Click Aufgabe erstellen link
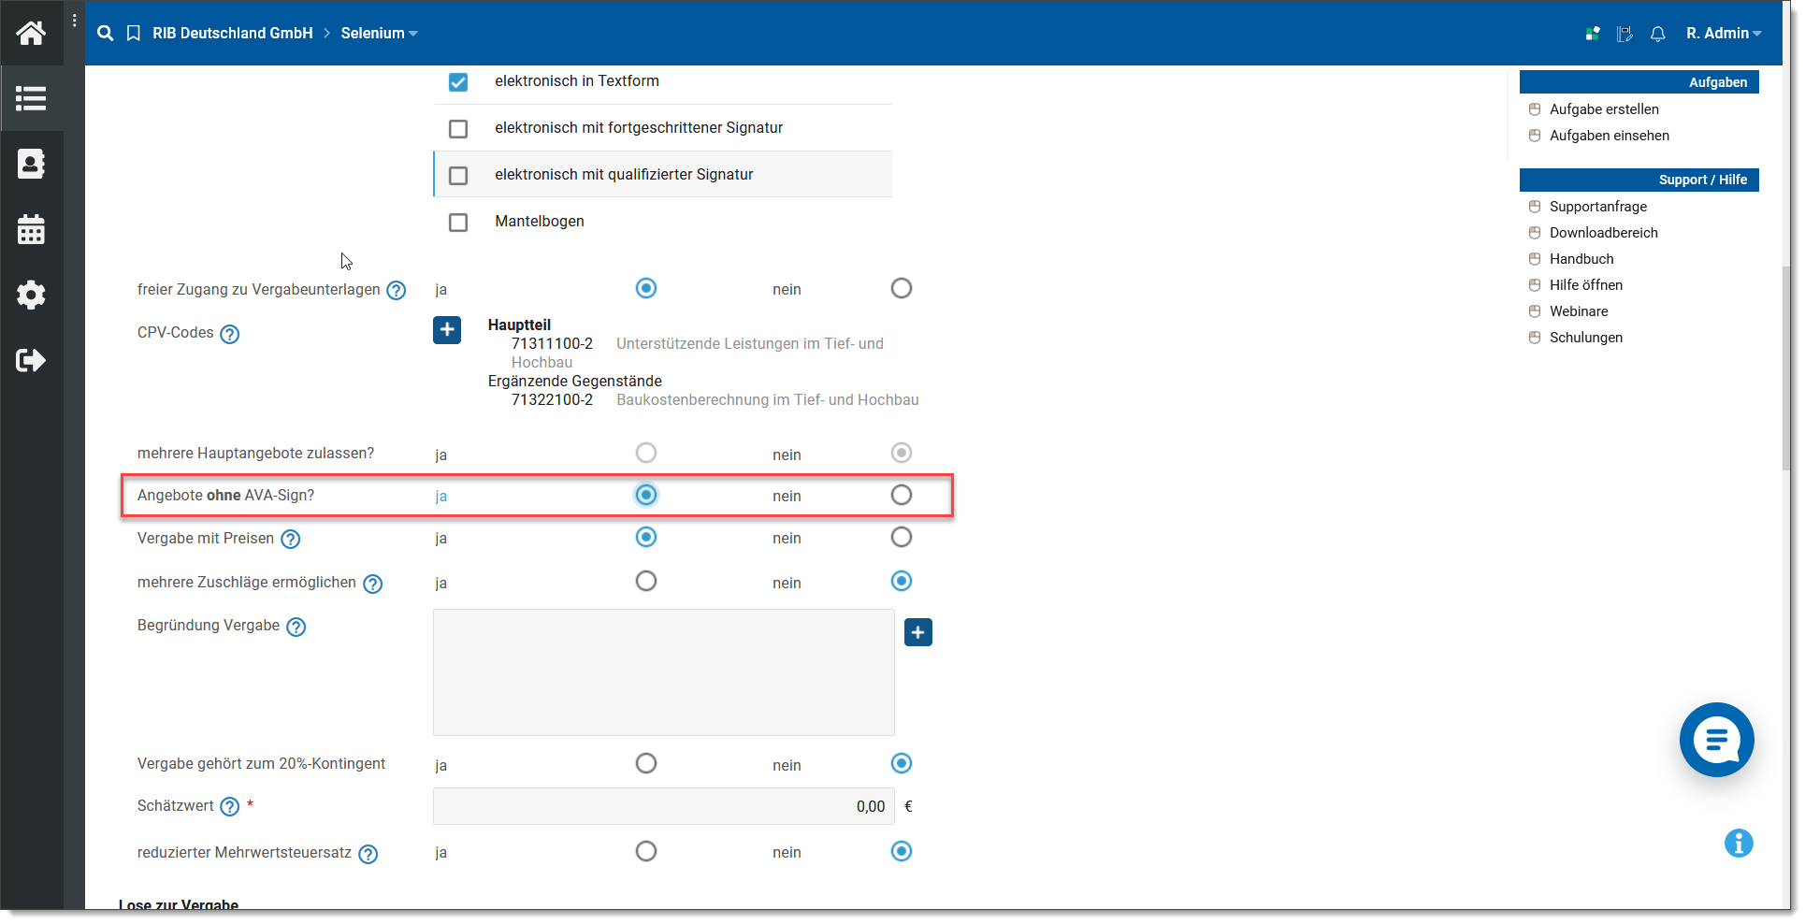Viewport: 1805px width, 924px height. point(1604,109)
